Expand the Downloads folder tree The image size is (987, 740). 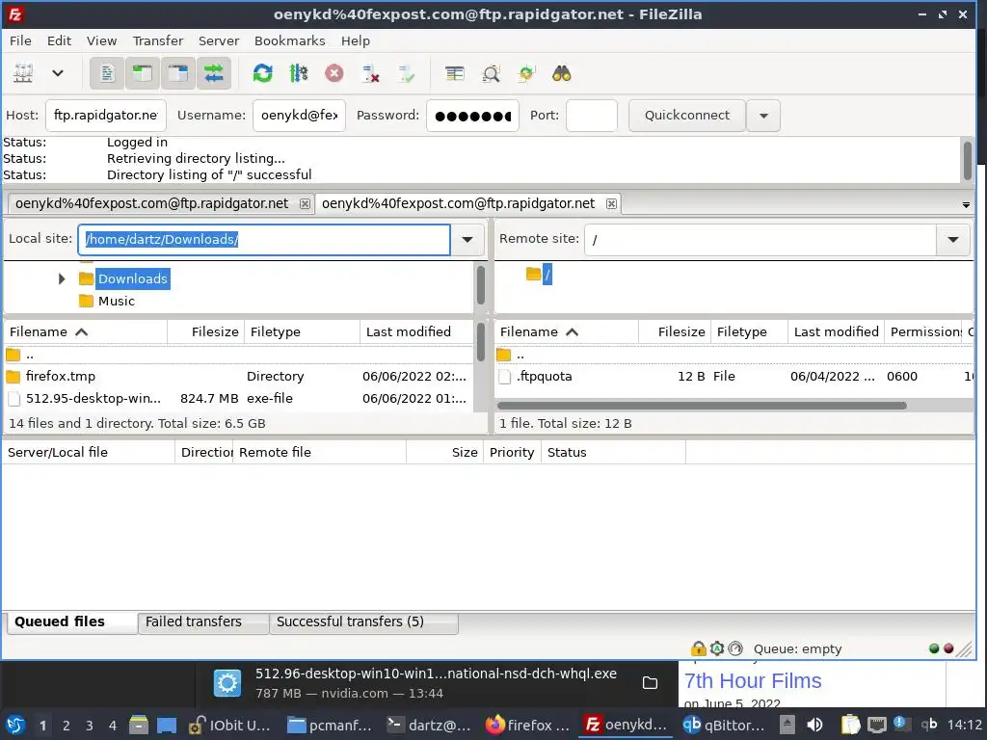pyautogui.click(x=61, y=278)
